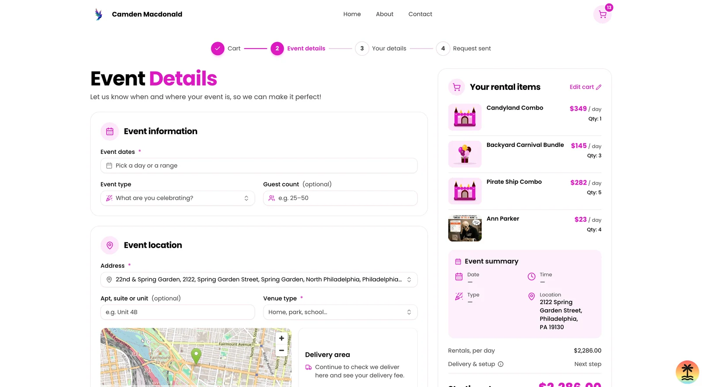This screenshot has height=387, width=702.
Task: Open the Event type dropdown
Action: (178, 198)
